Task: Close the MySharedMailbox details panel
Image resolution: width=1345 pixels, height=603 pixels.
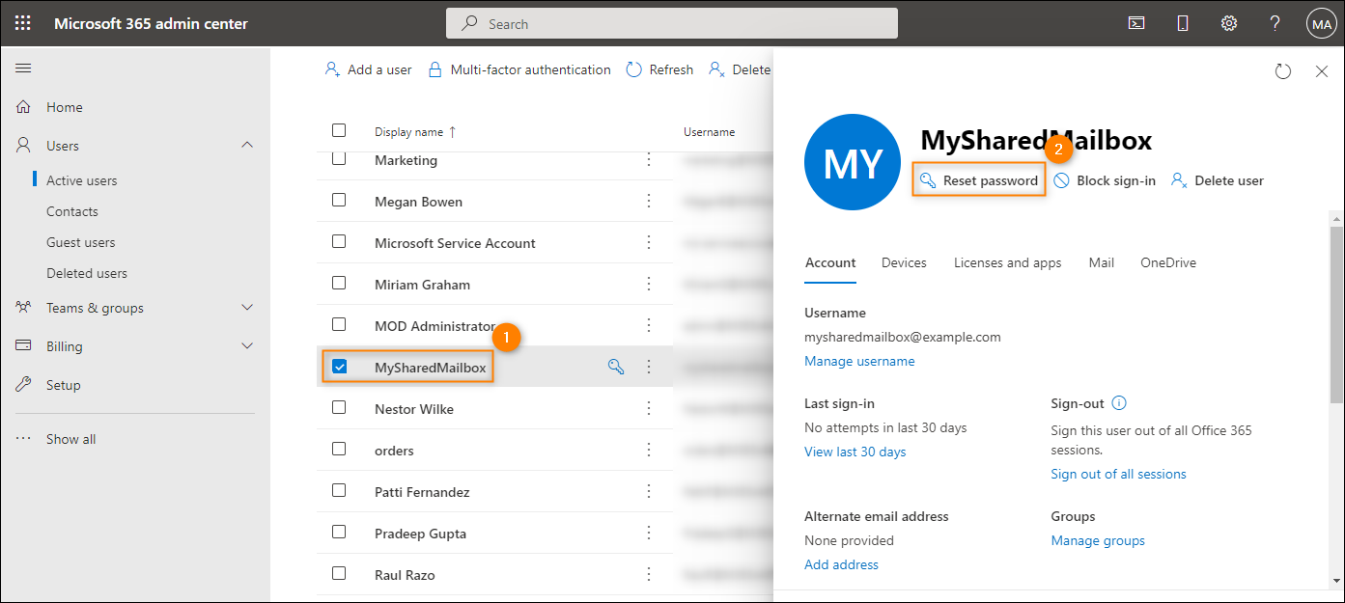Action: 1322,71
